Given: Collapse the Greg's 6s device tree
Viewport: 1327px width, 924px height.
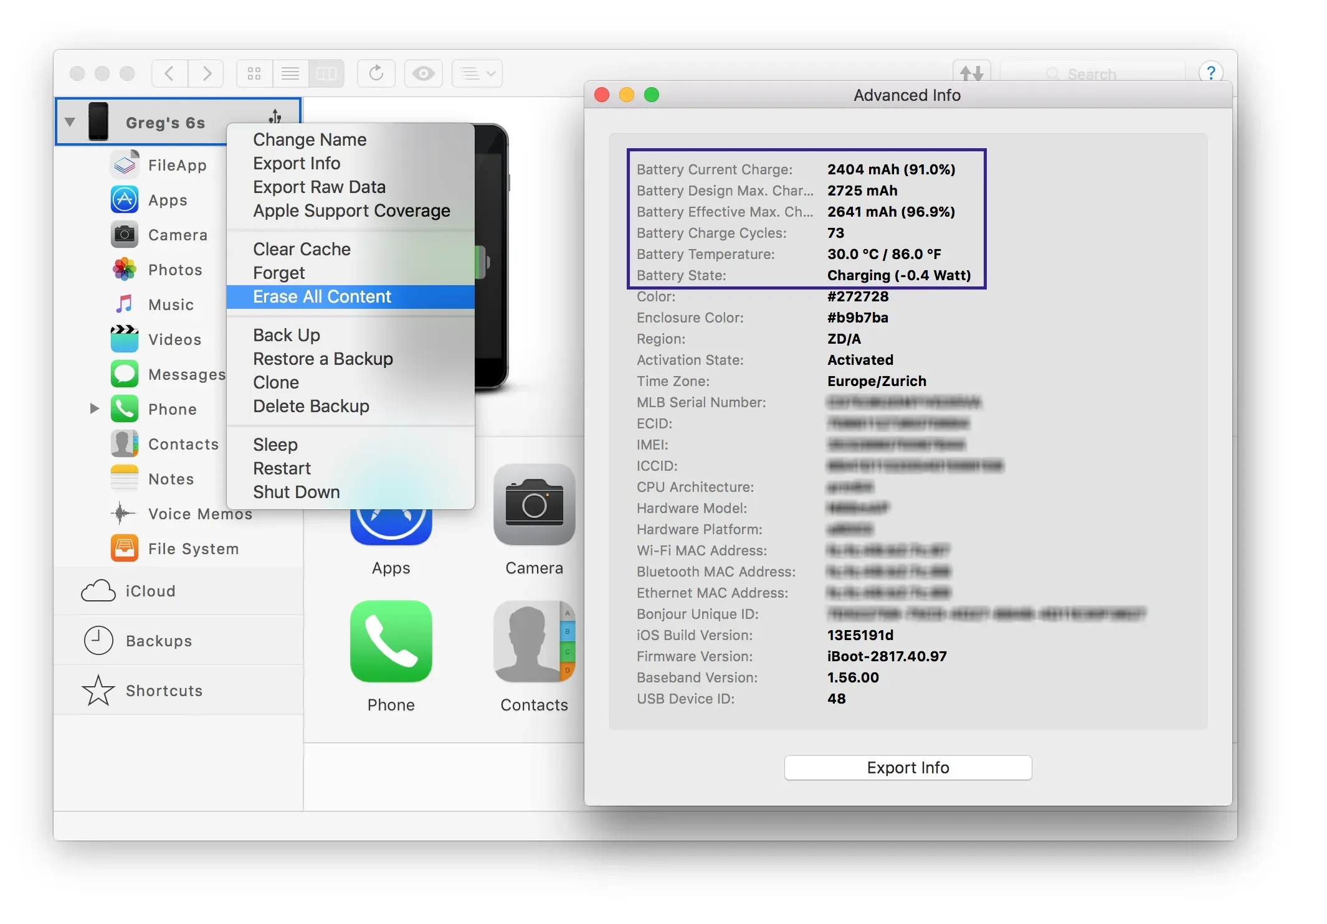Looking at the screenshot, I should click(70, 122).
